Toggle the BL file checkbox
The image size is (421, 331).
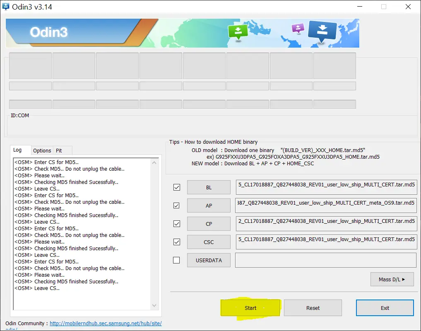(177, 187)
